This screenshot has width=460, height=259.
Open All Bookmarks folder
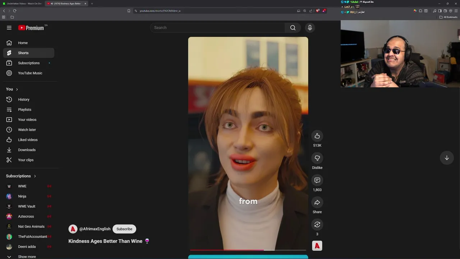[x=448, y=17]
